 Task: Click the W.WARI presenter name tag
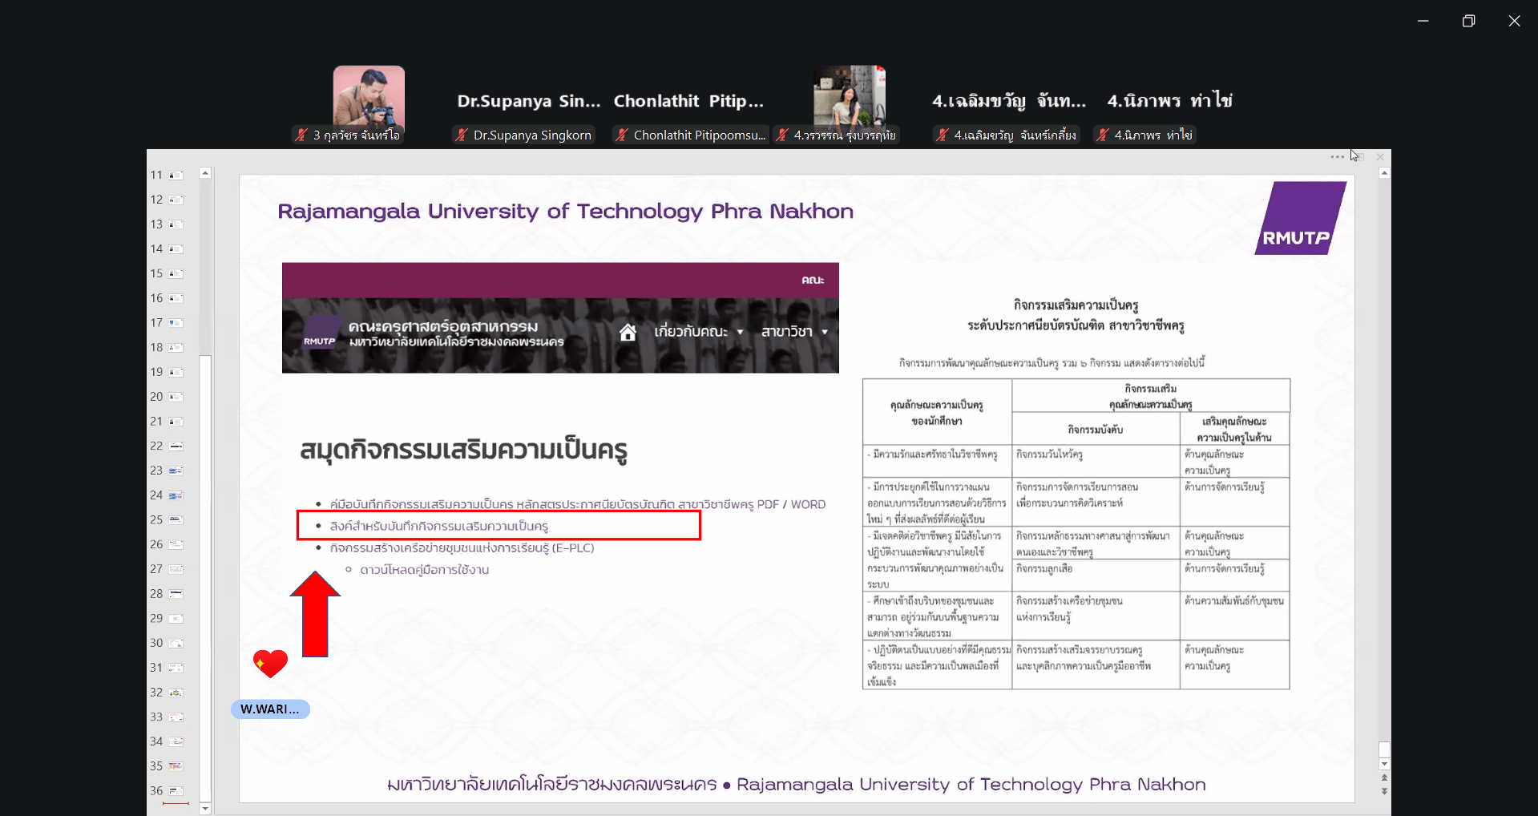[270, 709]
